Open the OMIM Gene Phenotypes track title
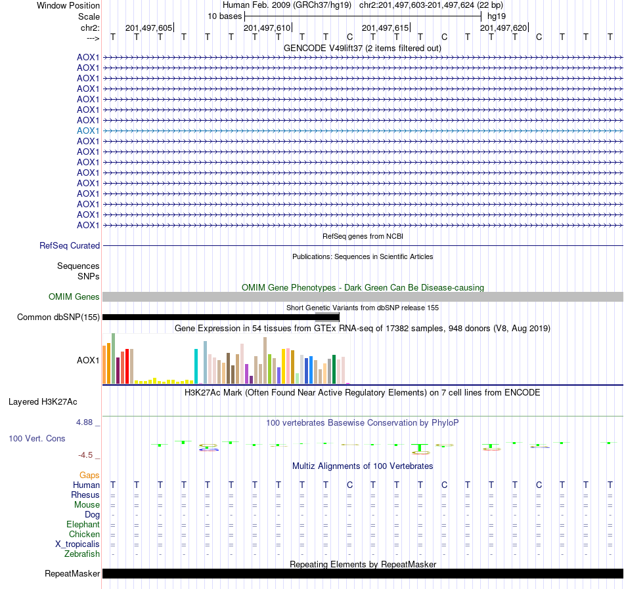The width and height of the screenshot is (624, 589). pyautogui.click(x=363, y=287)
